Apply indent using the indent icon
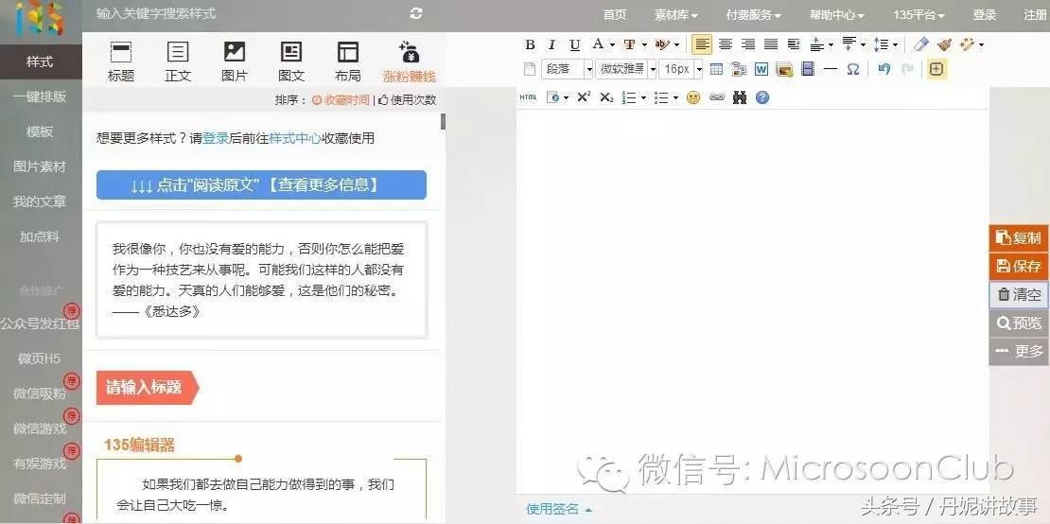1050x524 pixels. [x=794, y=44]
